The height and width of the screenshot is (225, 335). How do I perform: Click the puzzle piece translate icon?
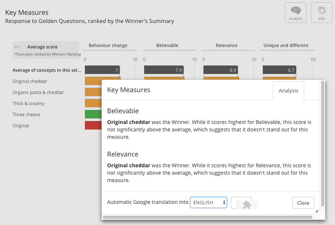point(247,205)
